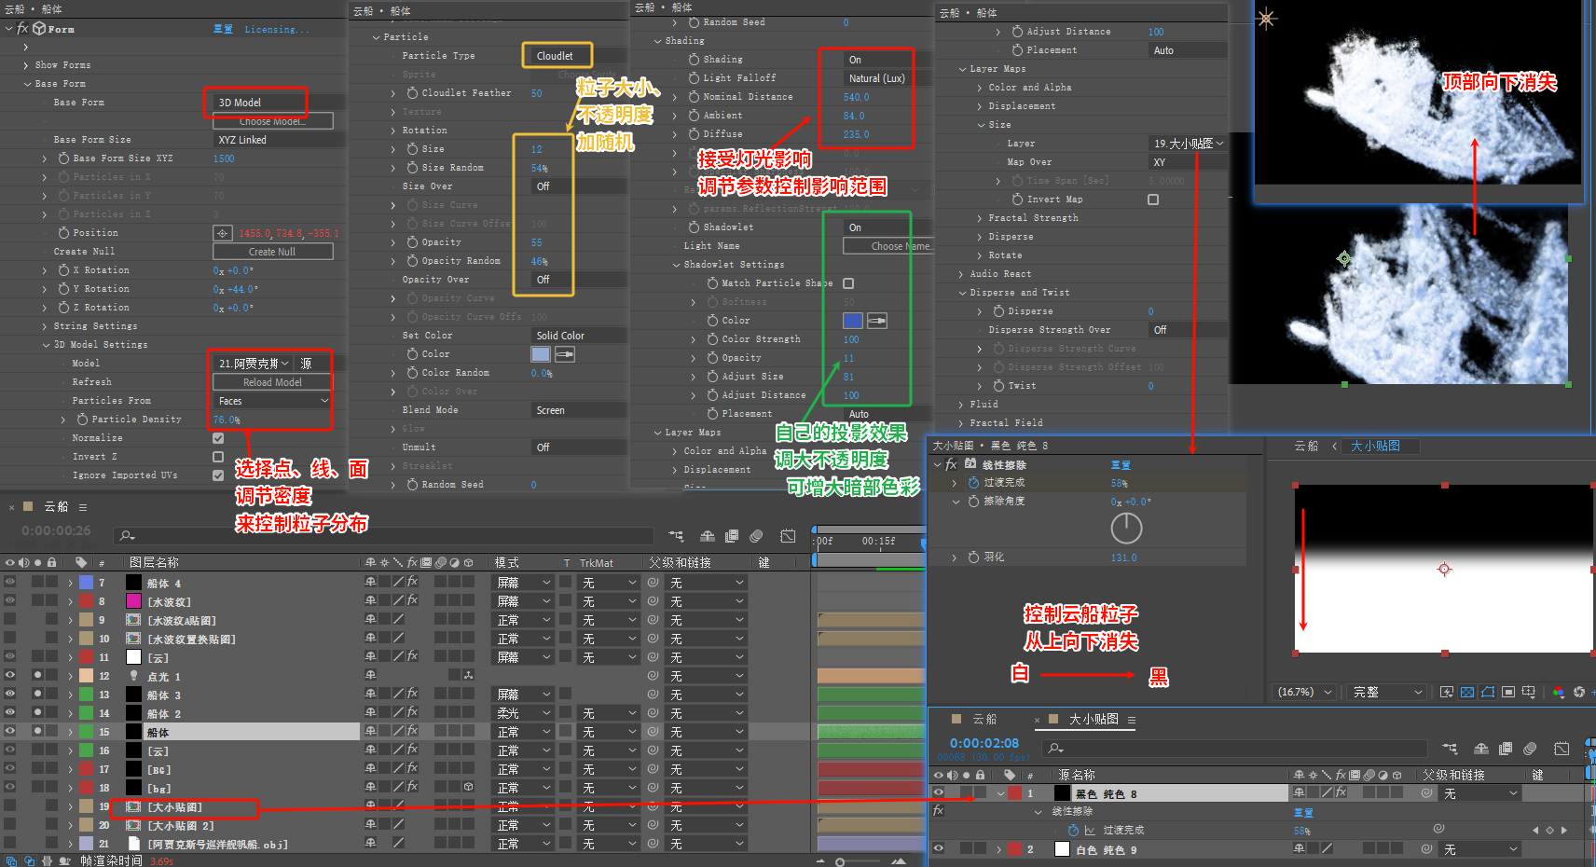
Task: Click the 擦除角度 angle dial
Action: tap(1126, 529)
